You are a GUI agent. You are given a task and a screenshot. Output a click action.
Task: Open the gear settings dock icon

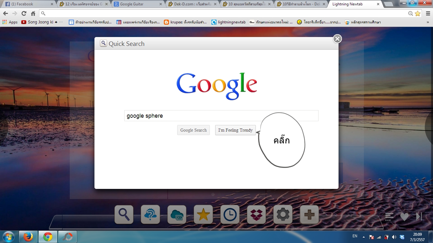(283, 215)
